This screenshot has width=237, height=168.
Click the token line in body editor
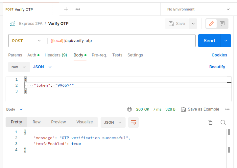coord(128,85)
